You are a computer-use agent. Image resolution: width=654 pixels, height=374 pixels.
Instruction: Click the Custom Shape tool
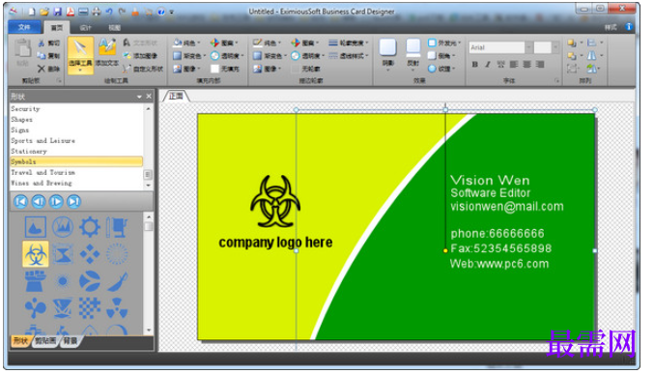[x=143, y=69]
